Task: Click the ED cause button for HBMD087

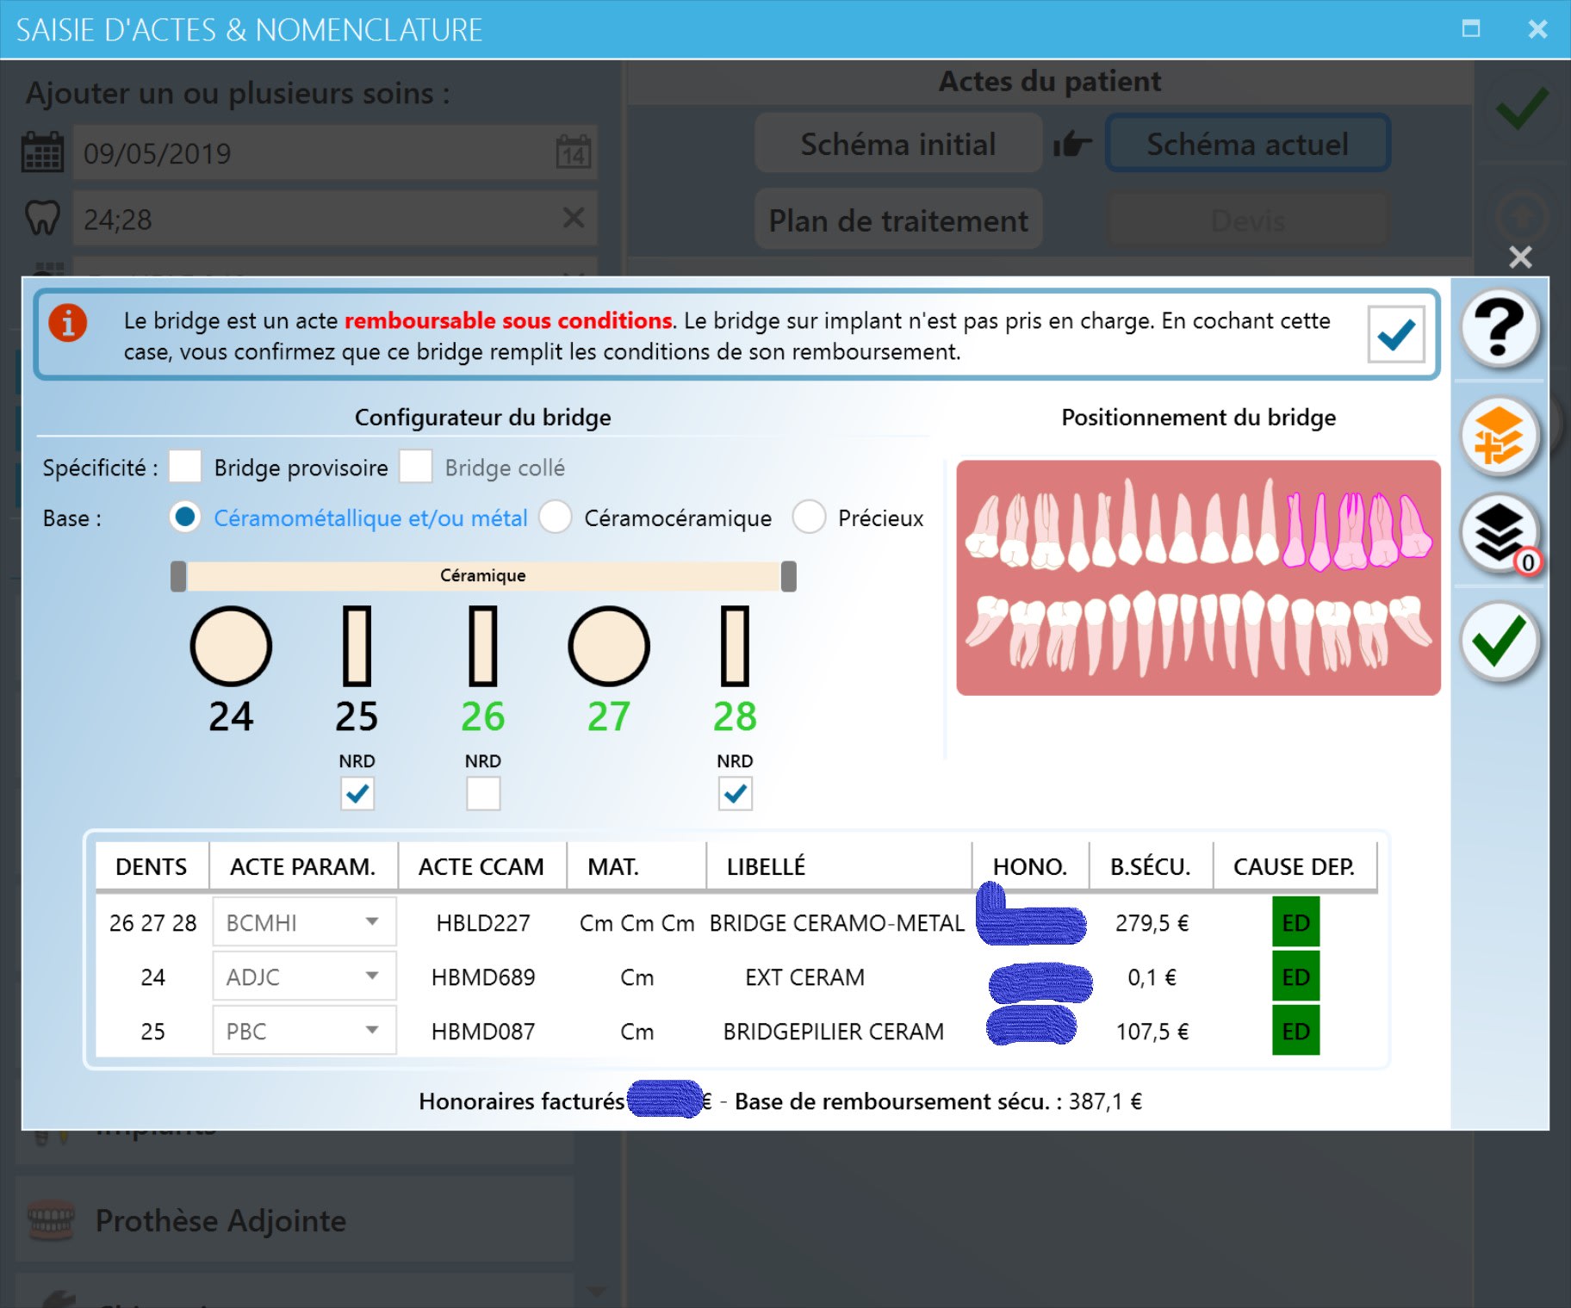Action: (1295, 1031)
